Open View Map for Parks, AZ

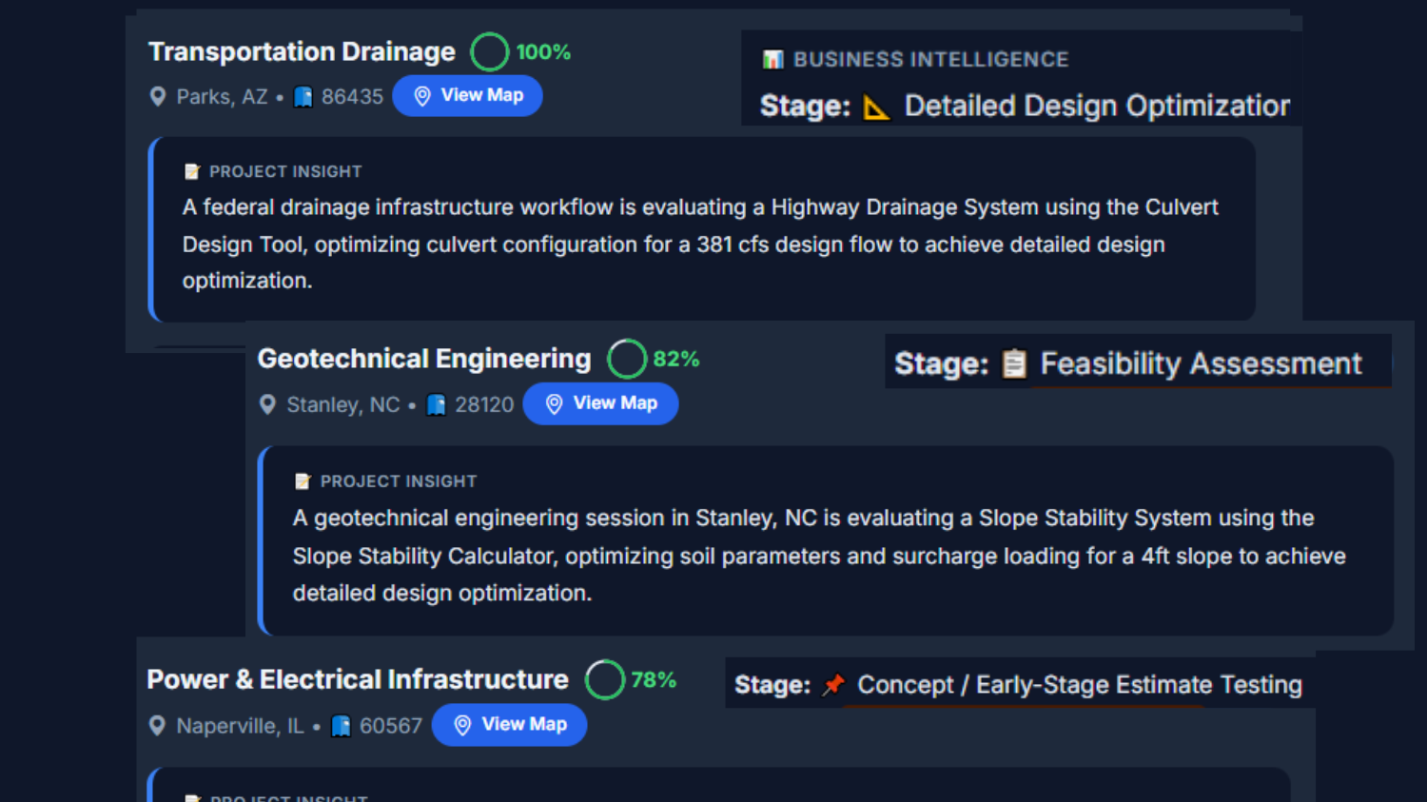pyautogui.click(x=467, y=95)
